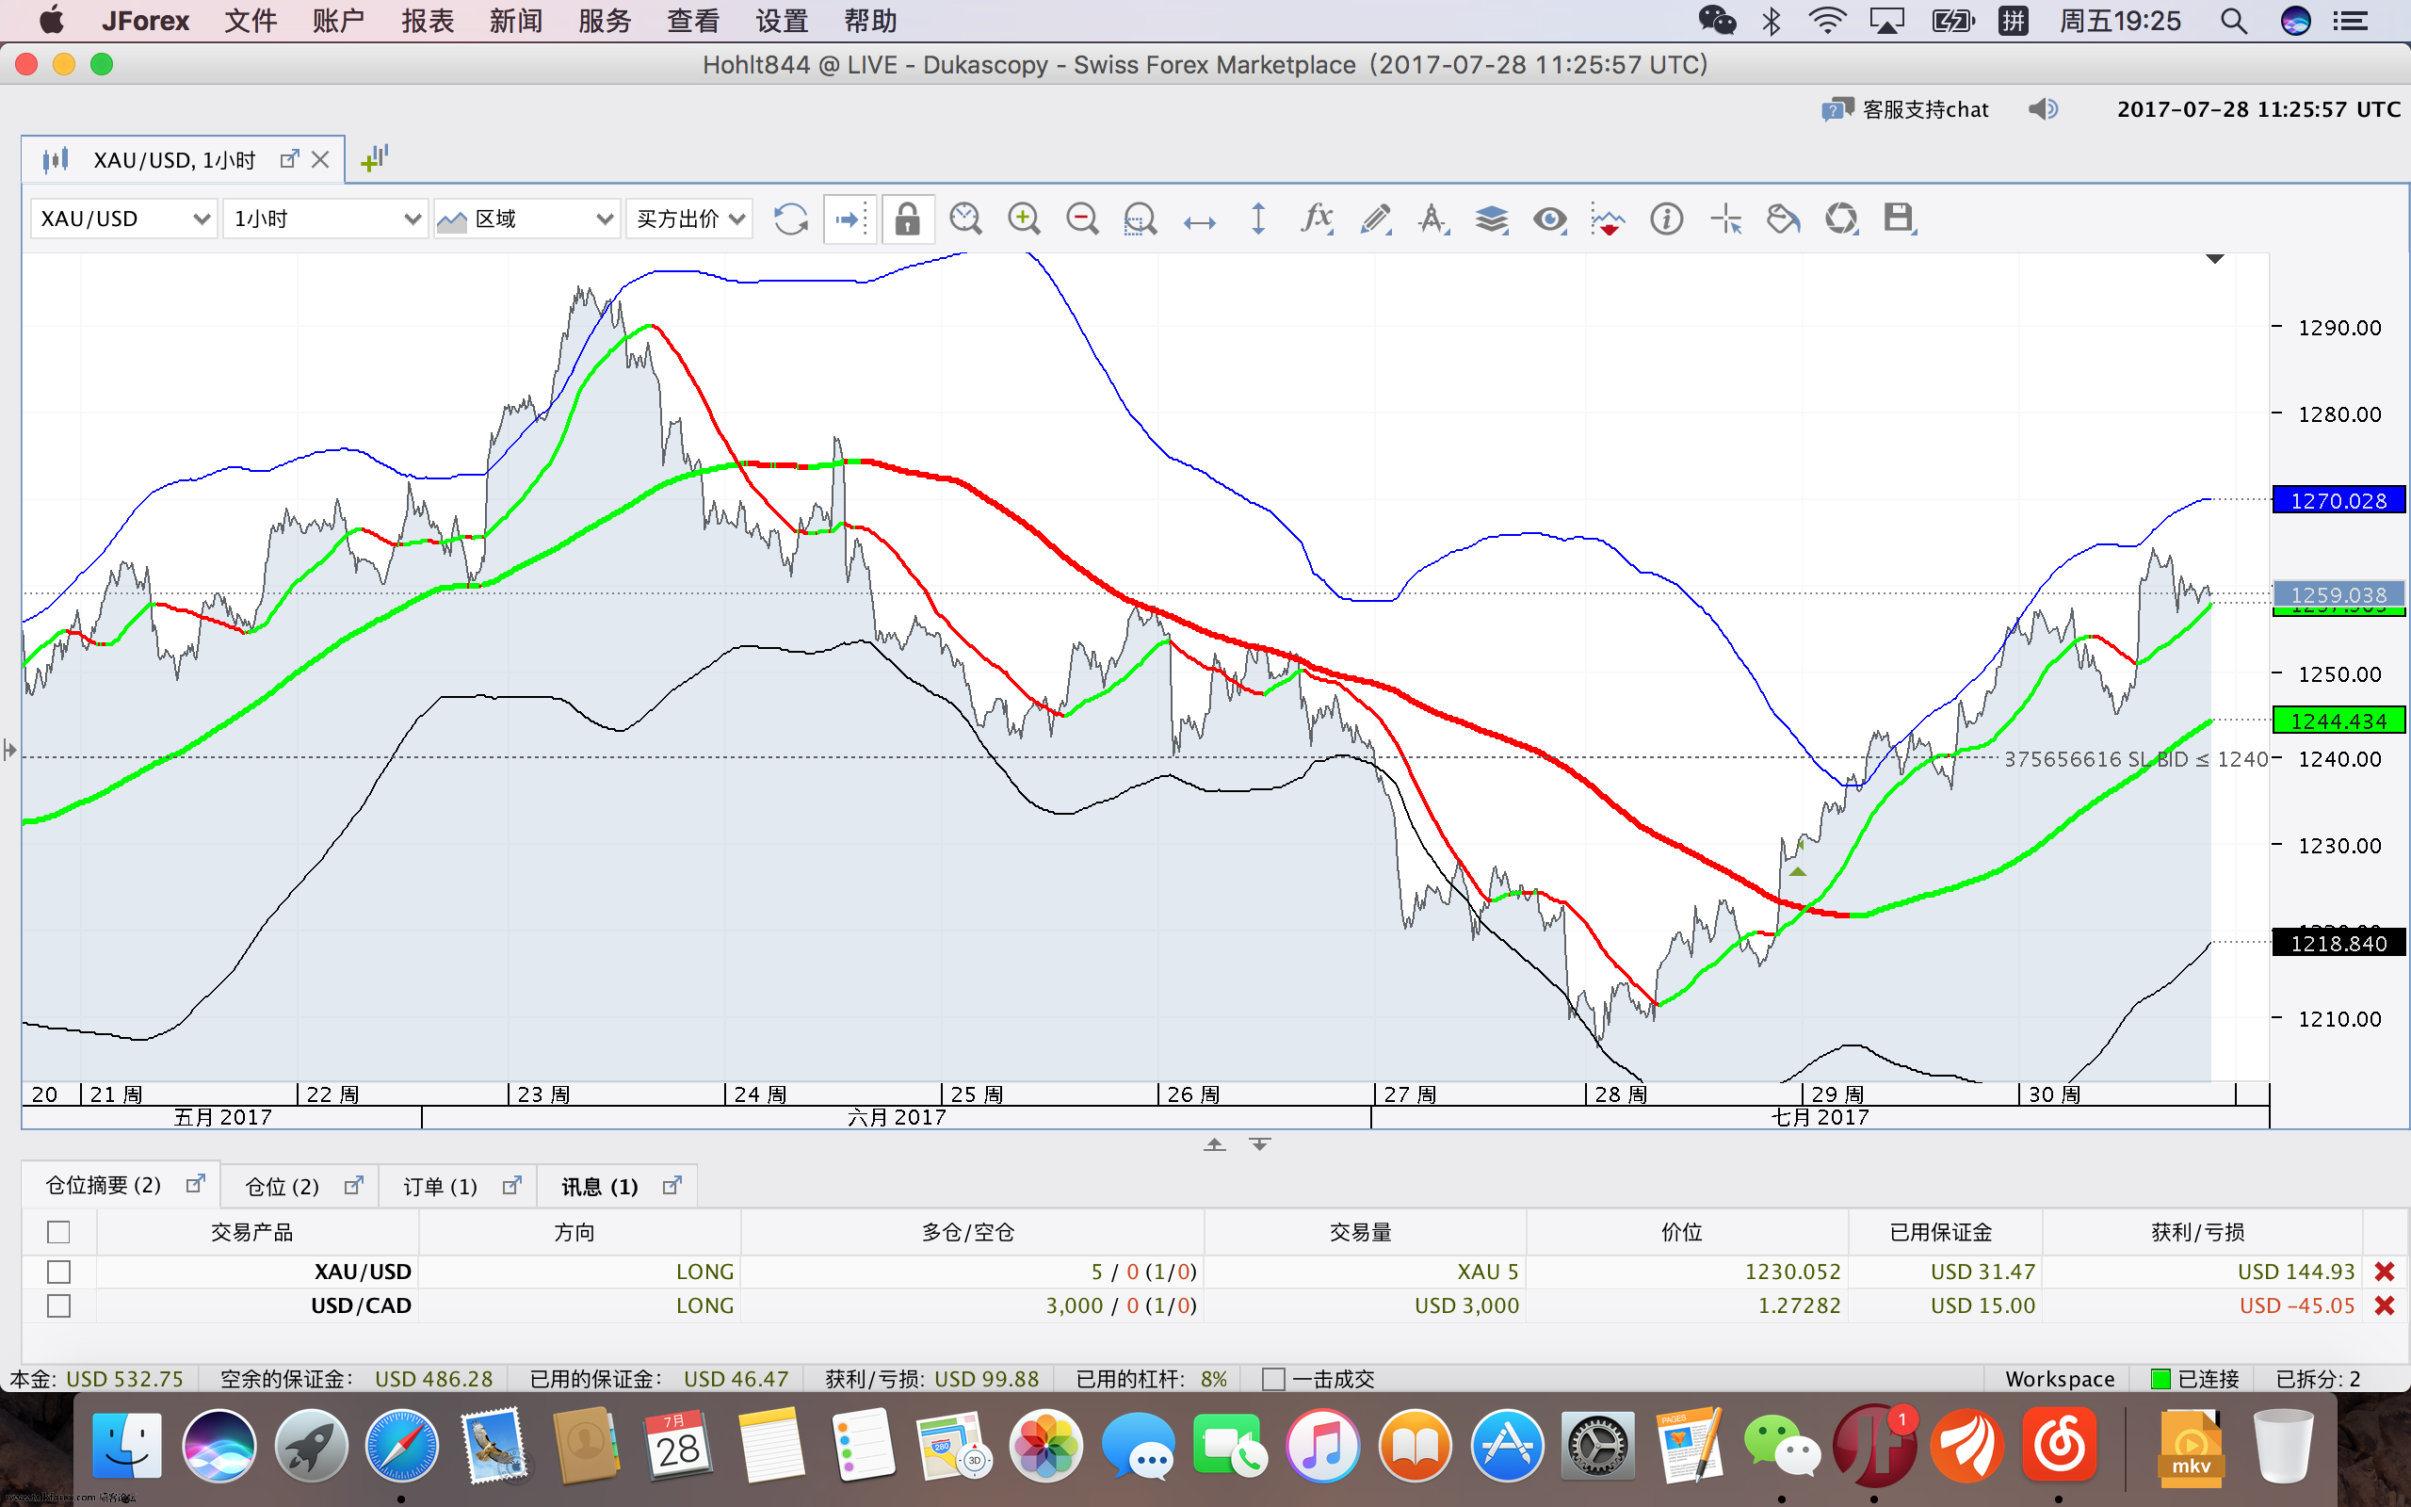Screen dimensions: 2411x1507
Task: Select the text annotation tool
Action: 1433,219
